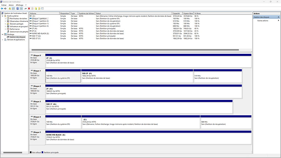This screenshot has height=158, width=281.
Task: Click the Non alloué black legend swatch
Action: (31, 152)
